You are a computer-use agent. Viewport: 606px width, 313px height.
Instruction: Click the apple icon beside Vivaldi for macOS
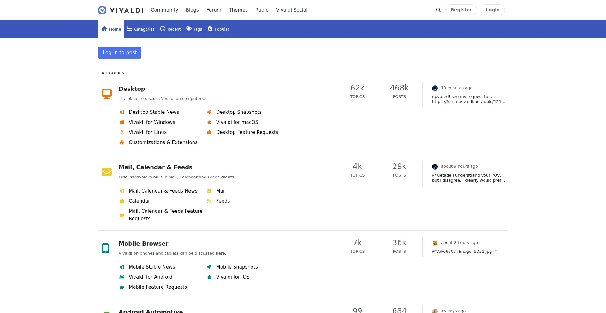point(209,122)
